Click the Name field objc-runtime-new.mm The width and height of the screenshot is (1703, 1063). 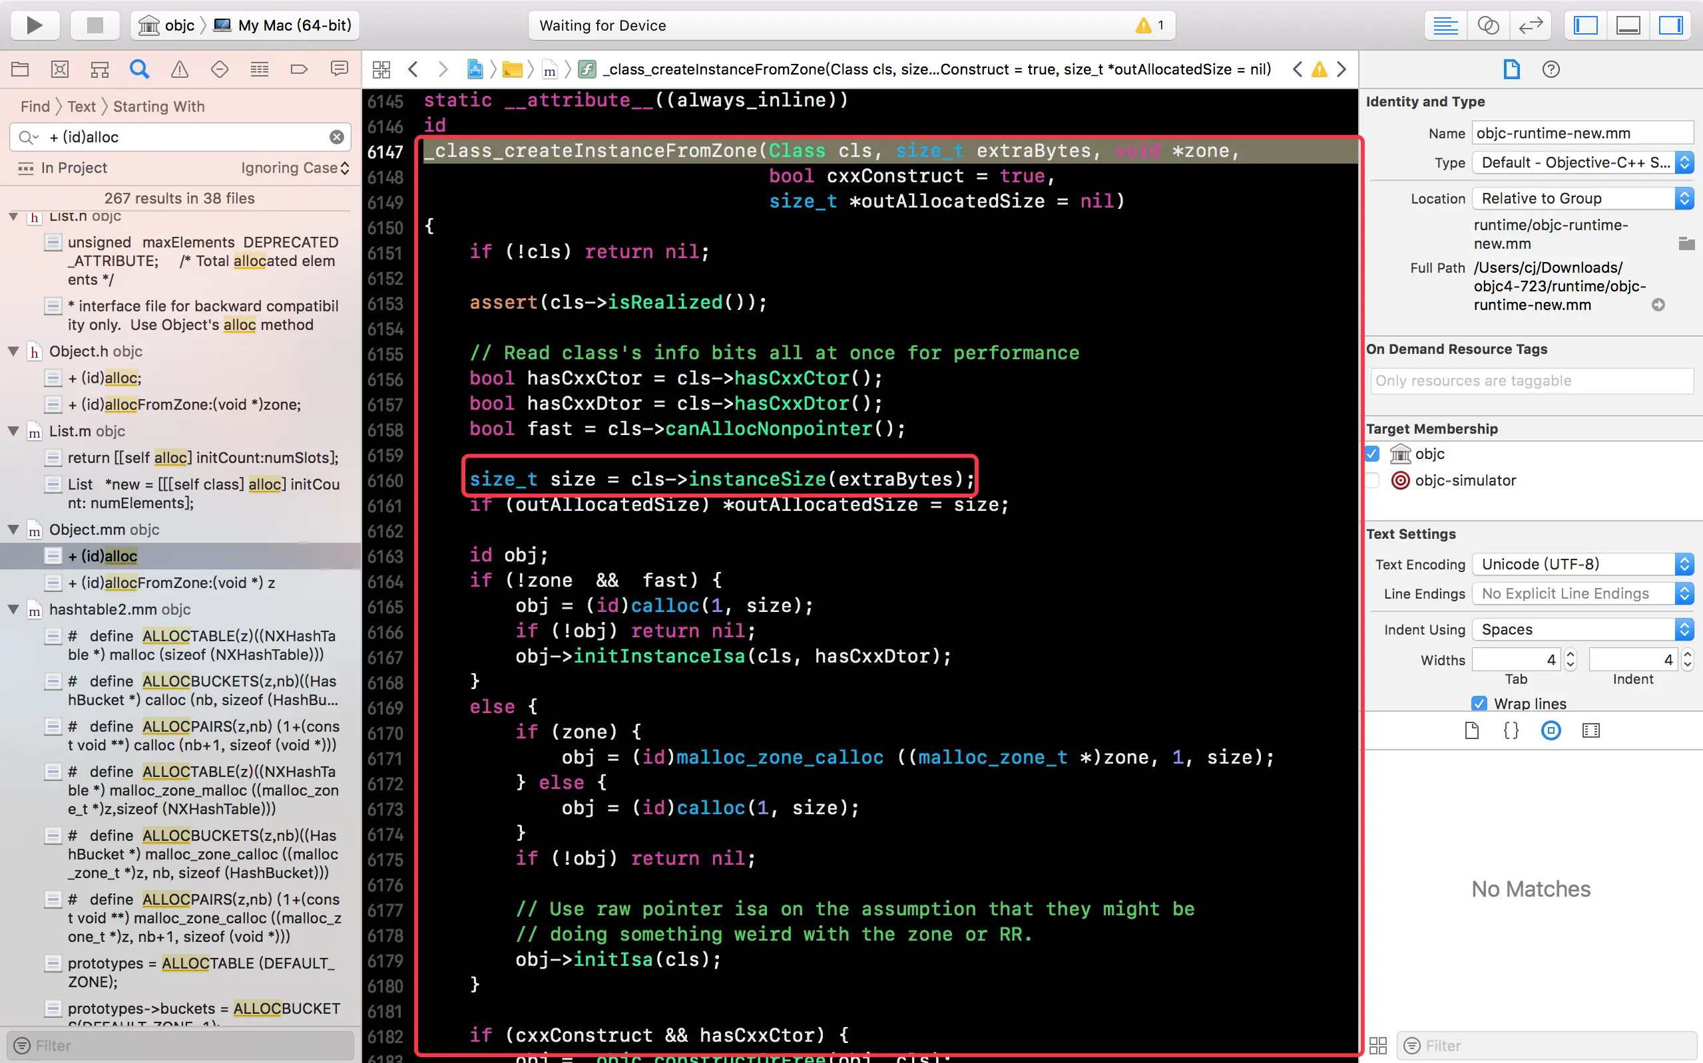1581,133
